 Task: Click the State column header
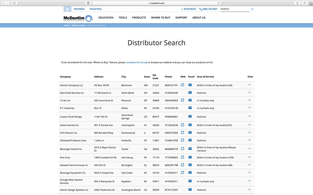click(147, 77)
